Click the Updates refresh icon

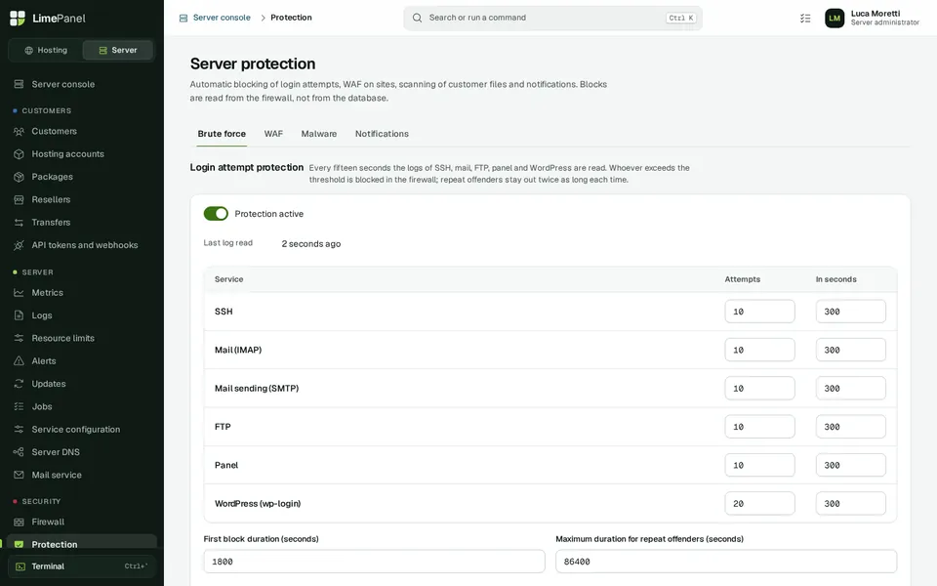(x=20, y=383)
